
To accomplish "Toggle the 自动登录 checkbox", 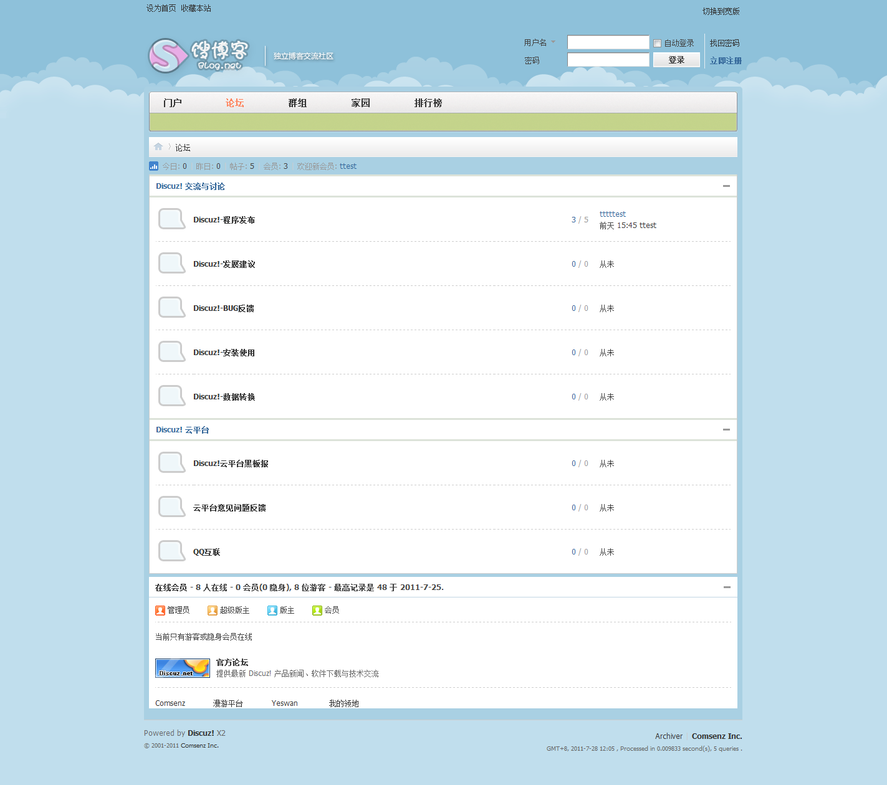I will point(657,44).
